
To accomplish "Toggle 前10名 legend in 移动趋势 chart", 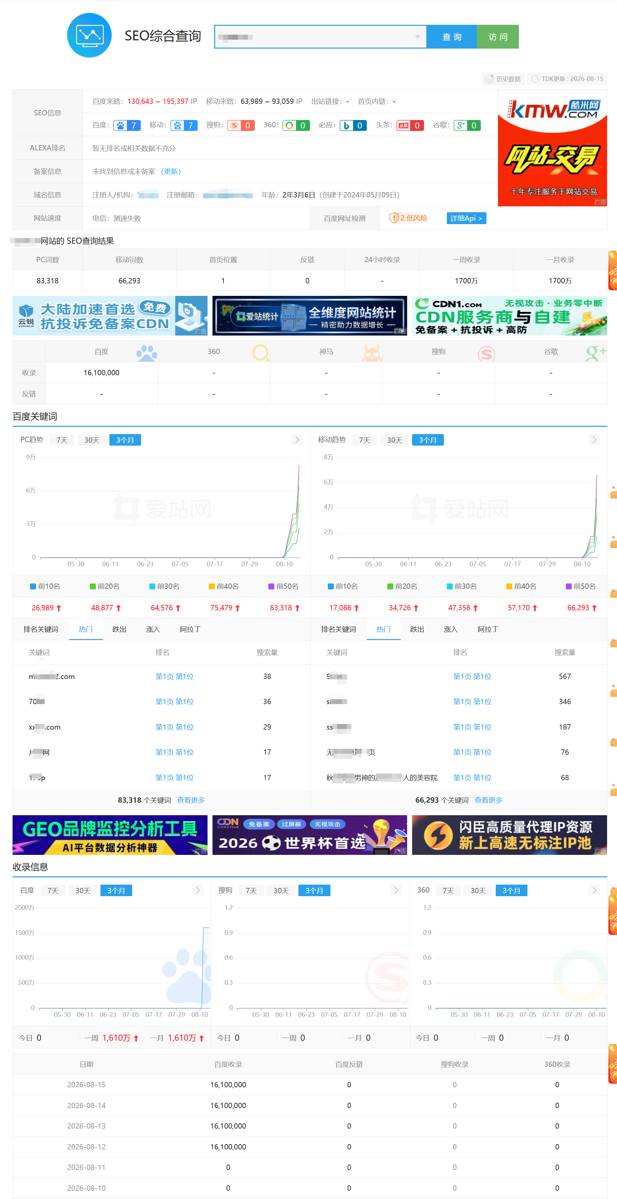I will tap(343, 586).
